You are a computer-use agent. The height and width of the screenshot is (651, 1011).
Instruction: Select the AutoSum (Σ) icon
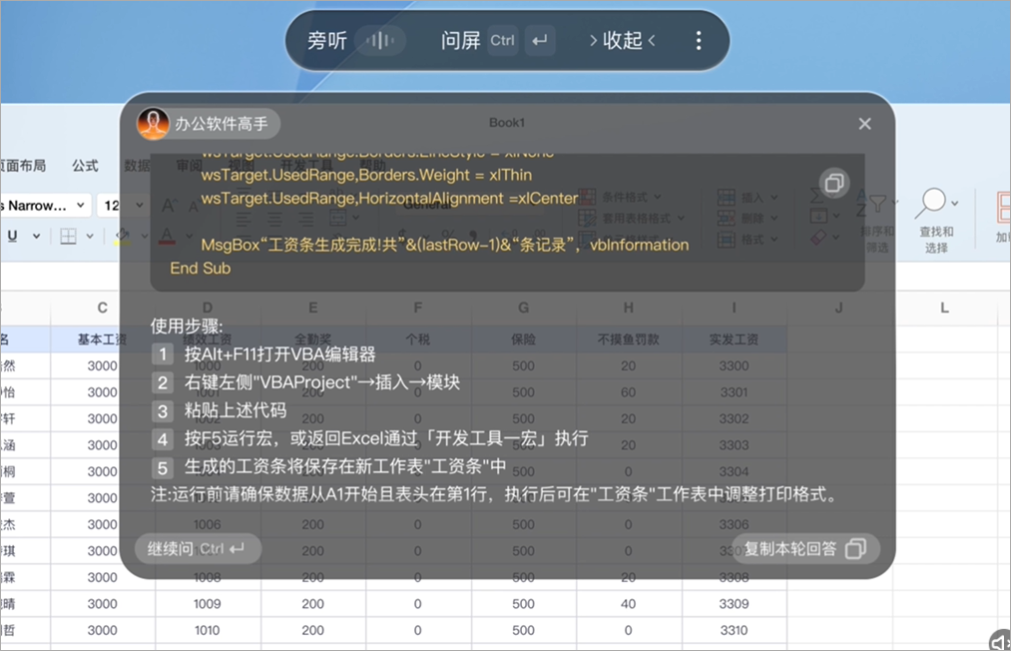coord(816,195)
